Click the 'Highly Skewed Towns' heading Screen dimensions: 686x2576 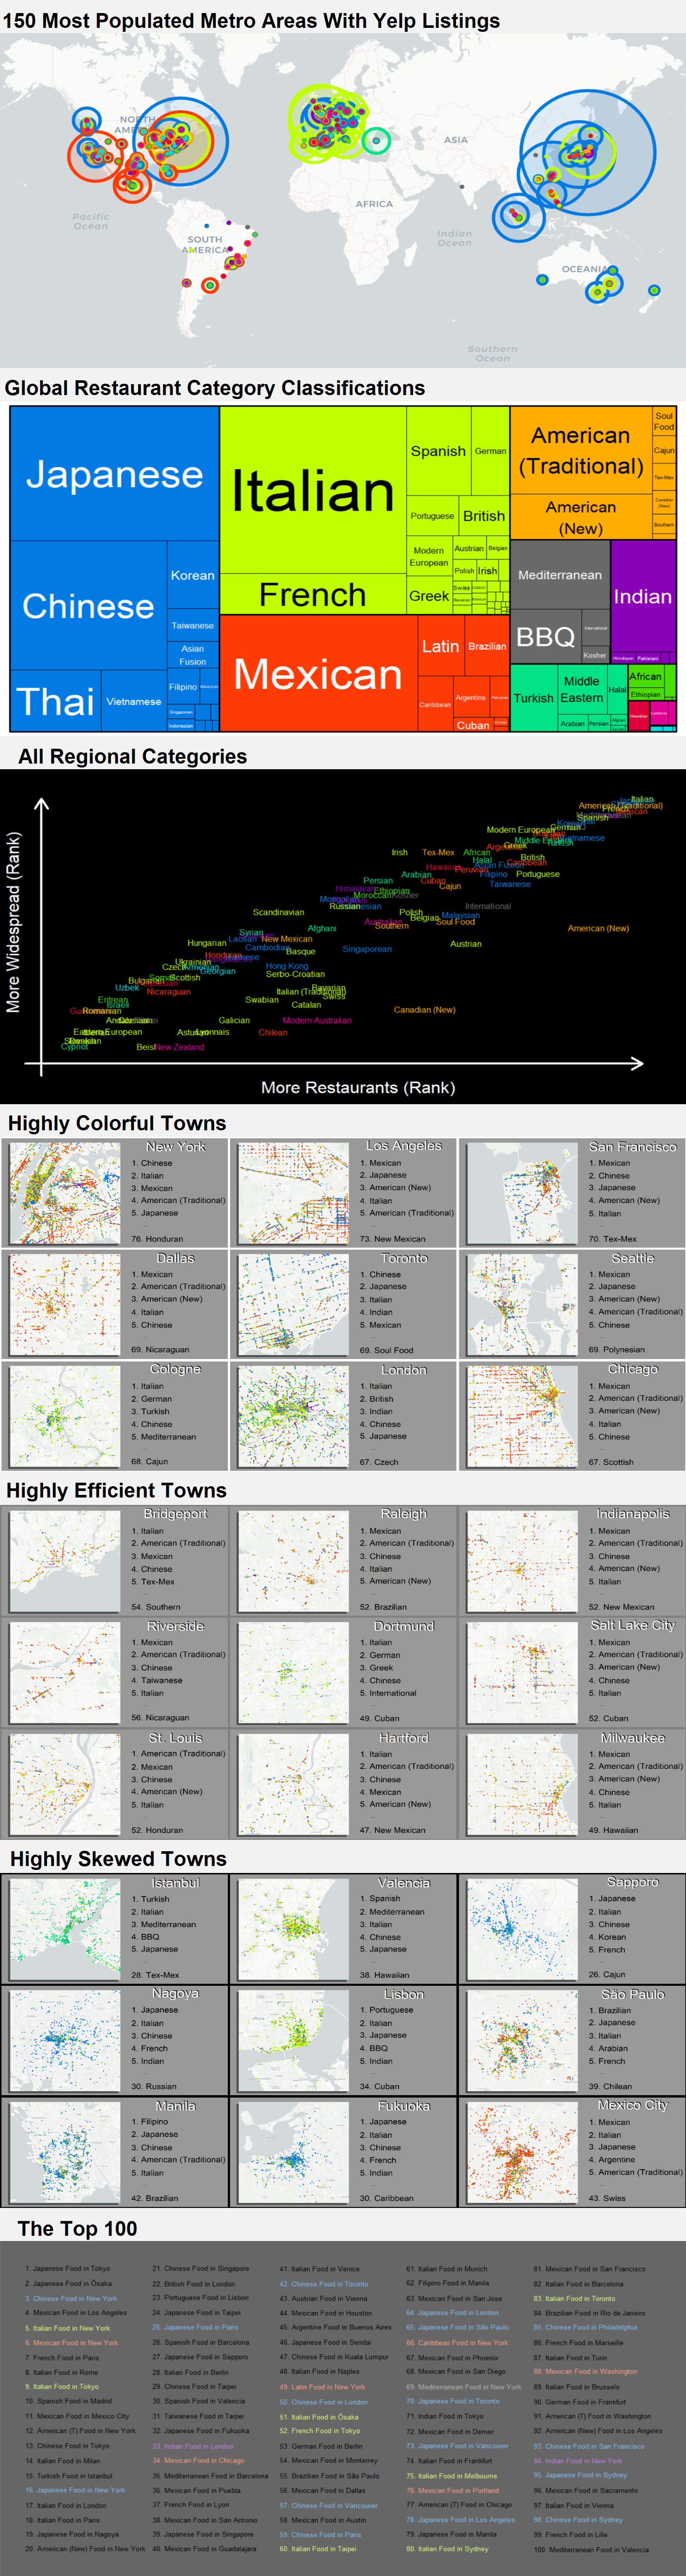118,1859
